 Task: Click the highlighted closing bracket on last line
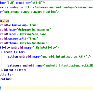pos(1,88)
